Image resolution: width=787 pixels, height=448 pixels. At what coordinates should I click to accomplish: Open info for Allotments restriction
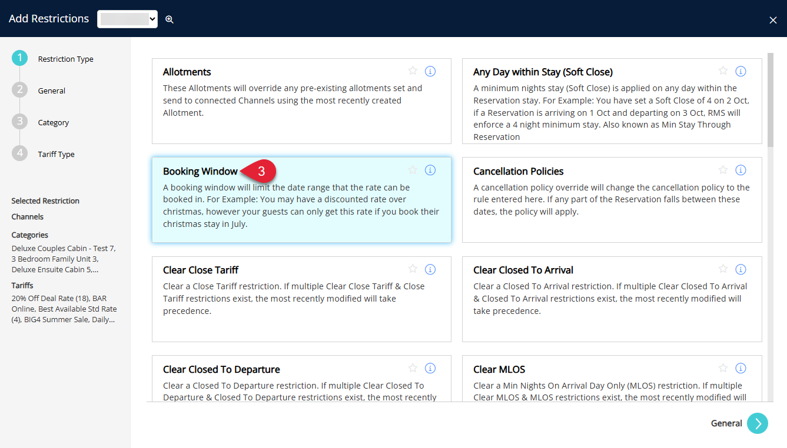(430, 71)
